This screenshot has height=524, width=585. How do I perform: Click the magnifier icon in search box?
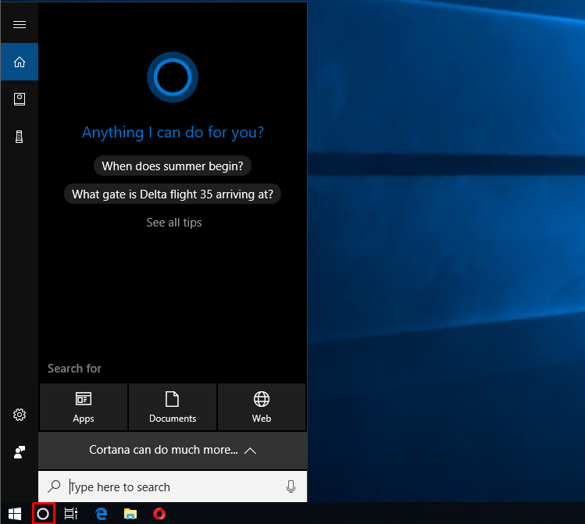click(x=54, y=486)
